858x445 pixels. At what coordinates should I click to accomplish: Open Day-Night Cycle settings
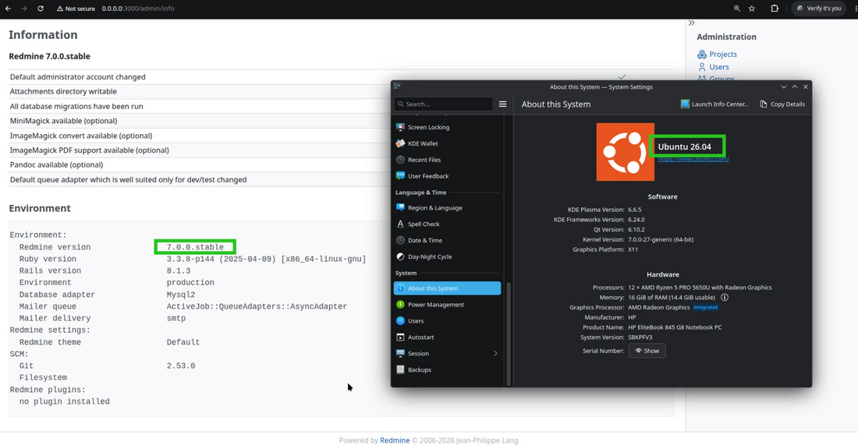point(447,256)
